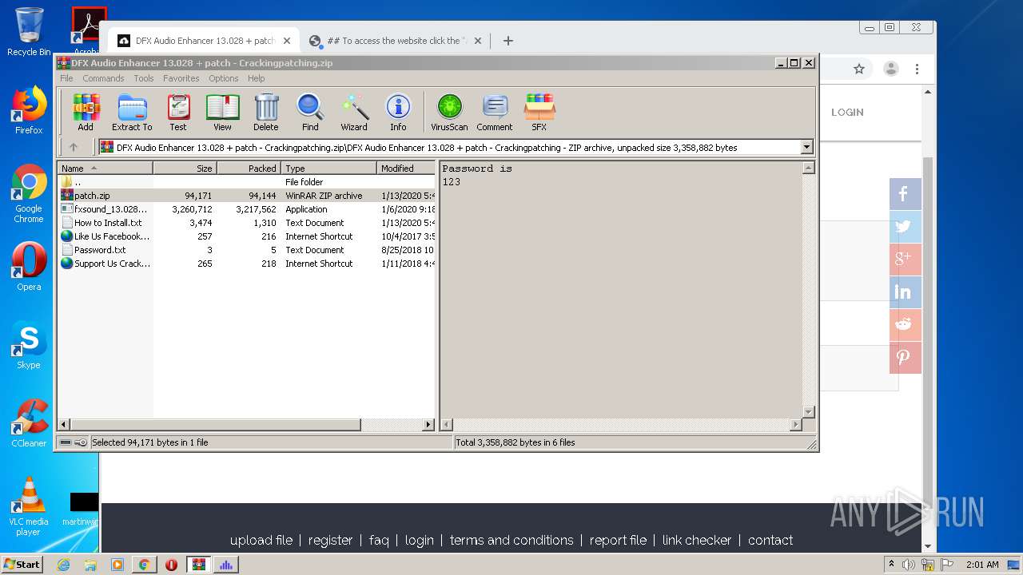Open the Wizard wand icon
Viewport: 1023px width, 575px height.
pyautogui.click(x=354, y=112)
